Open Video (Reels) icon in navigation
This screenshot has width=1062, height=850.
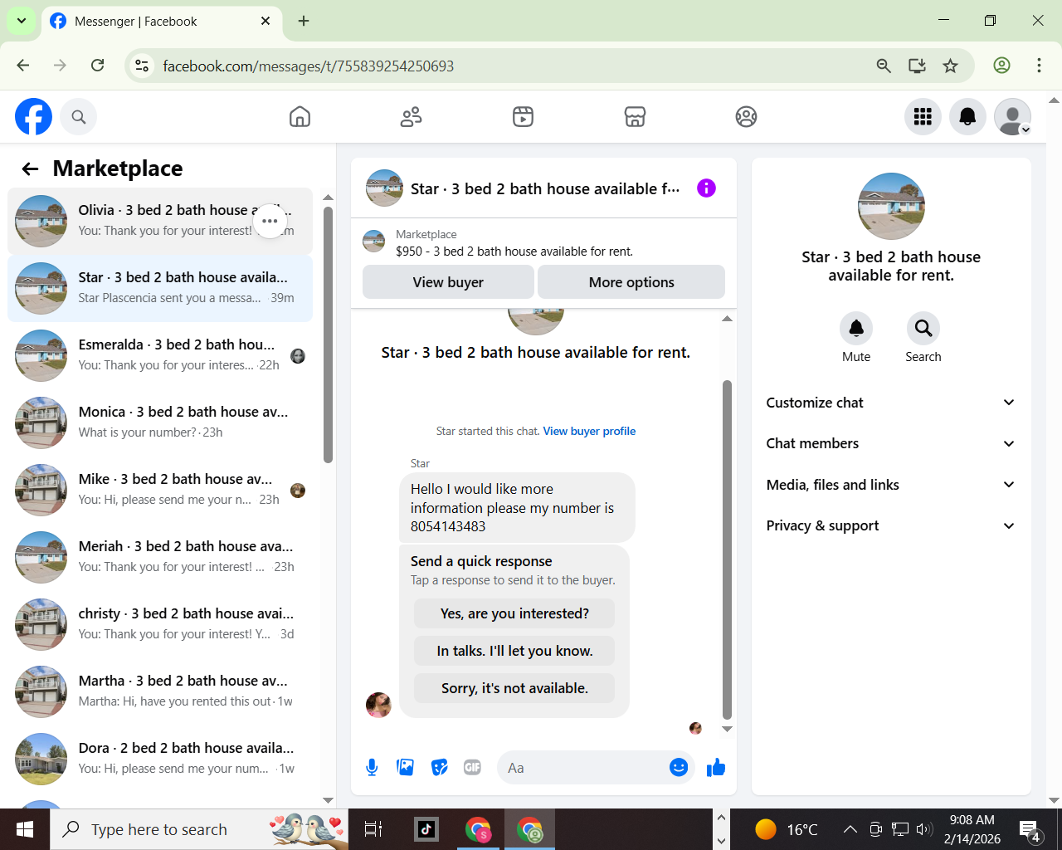coord(523,117)
